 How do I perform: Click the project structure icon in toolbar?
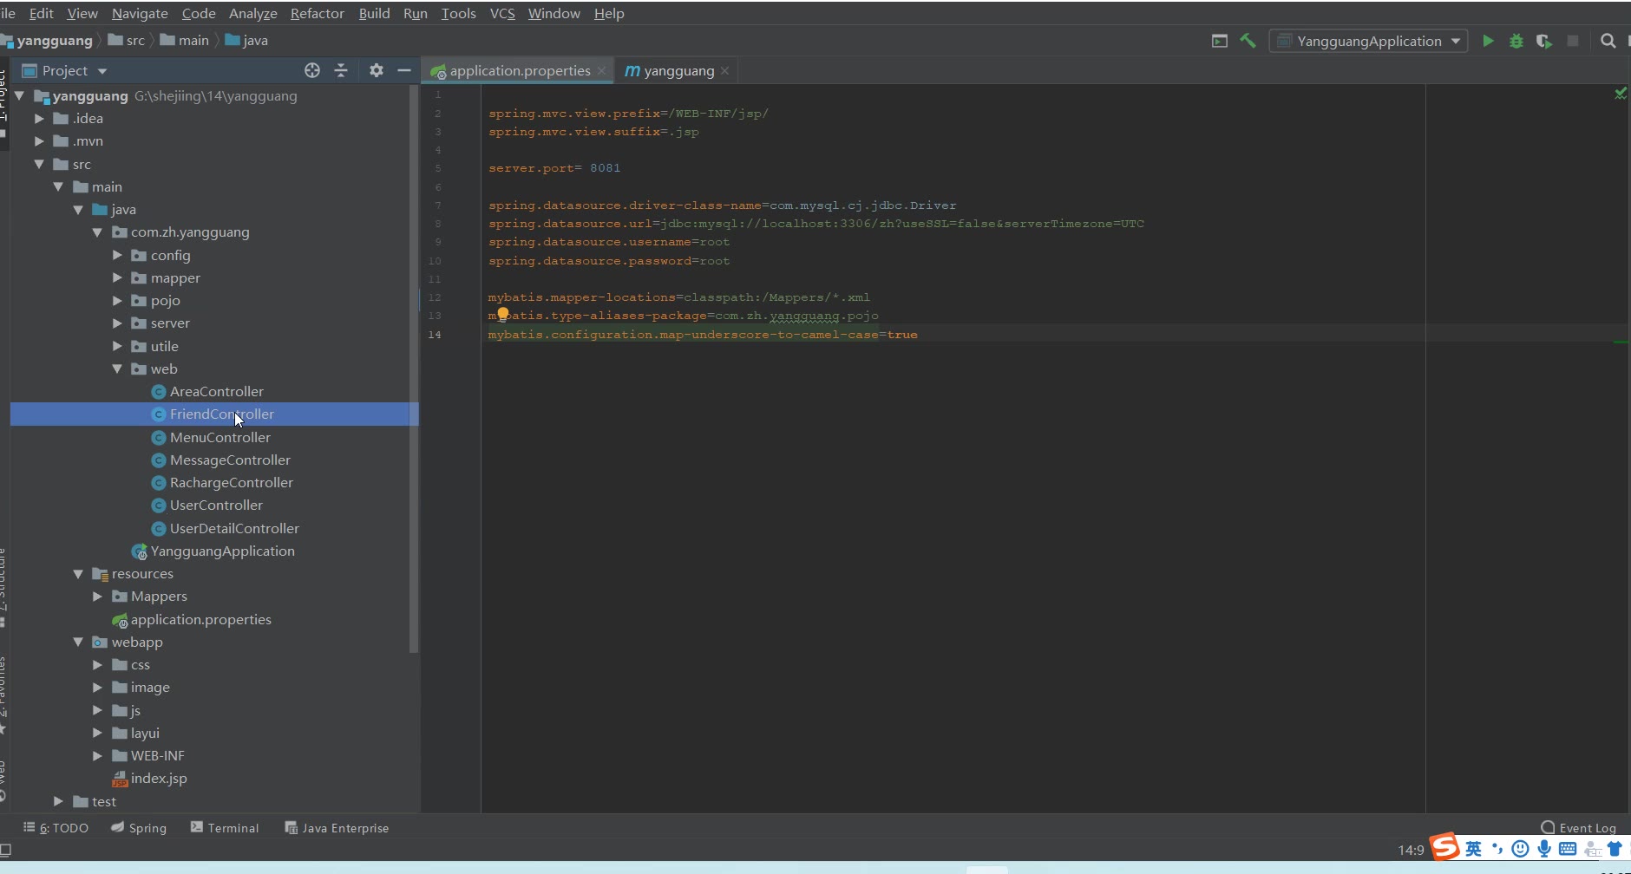[1219, 41]
